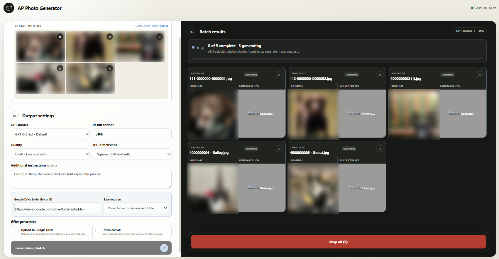
Task: Click the batch progress bar
Action: click(x=337, y=59)
